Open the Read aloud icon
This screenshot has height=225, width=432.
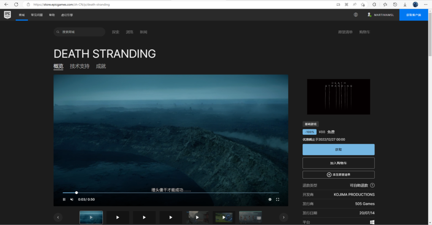coord(354,4)
